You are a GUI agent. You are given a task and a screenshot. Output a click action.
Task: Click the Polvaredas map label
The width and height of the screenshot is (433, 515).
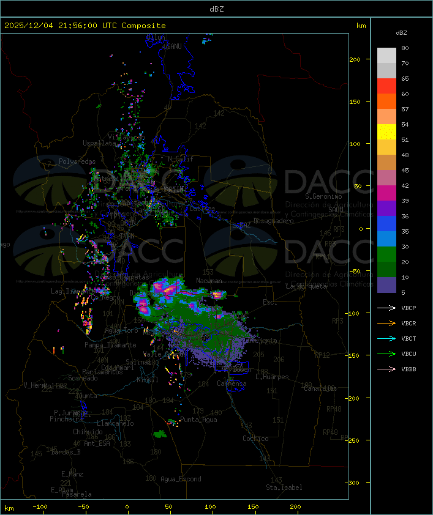coord(77,161)
